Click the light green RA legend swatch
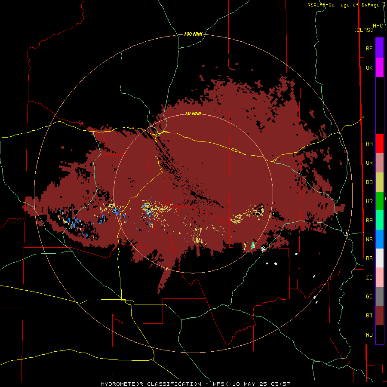387x387 pixels. 380,221
